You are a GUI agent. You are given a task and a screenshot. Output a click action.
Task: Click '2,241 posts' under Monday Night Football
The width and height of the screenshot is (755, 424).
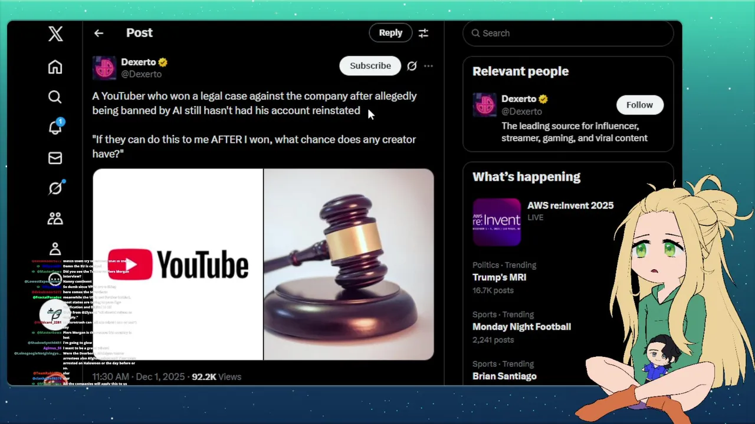pyautogui.click(x=493, y=340)
